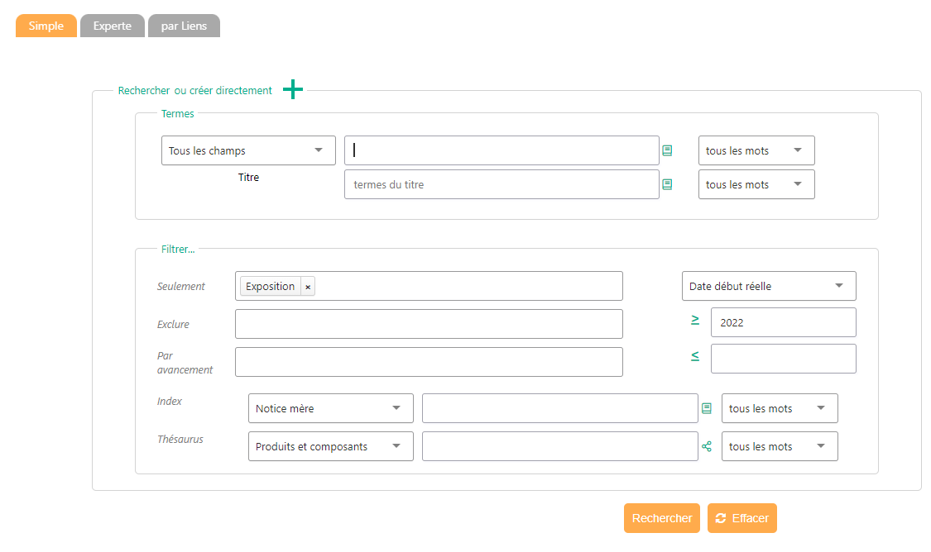Click the greater-than-or-equal date operator symbol
The height and width of the screenshot is (552, 931).
pos(695,321)
